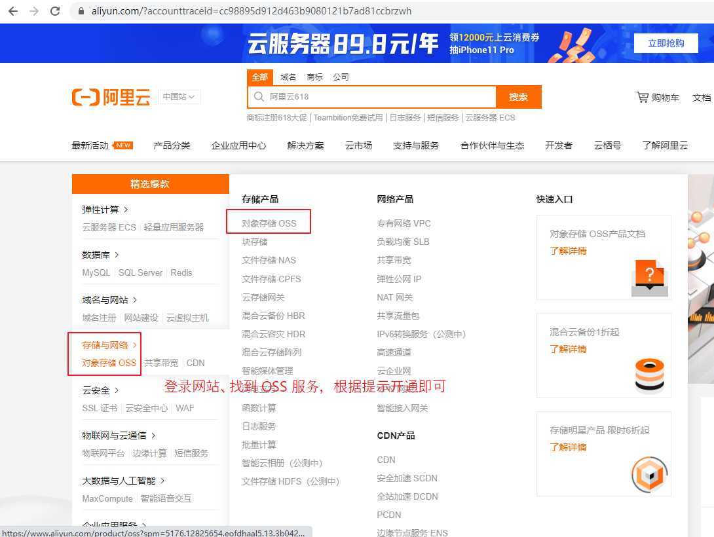
Task: Click the 精选爆款 header button
Action: (x=150, y=184)
